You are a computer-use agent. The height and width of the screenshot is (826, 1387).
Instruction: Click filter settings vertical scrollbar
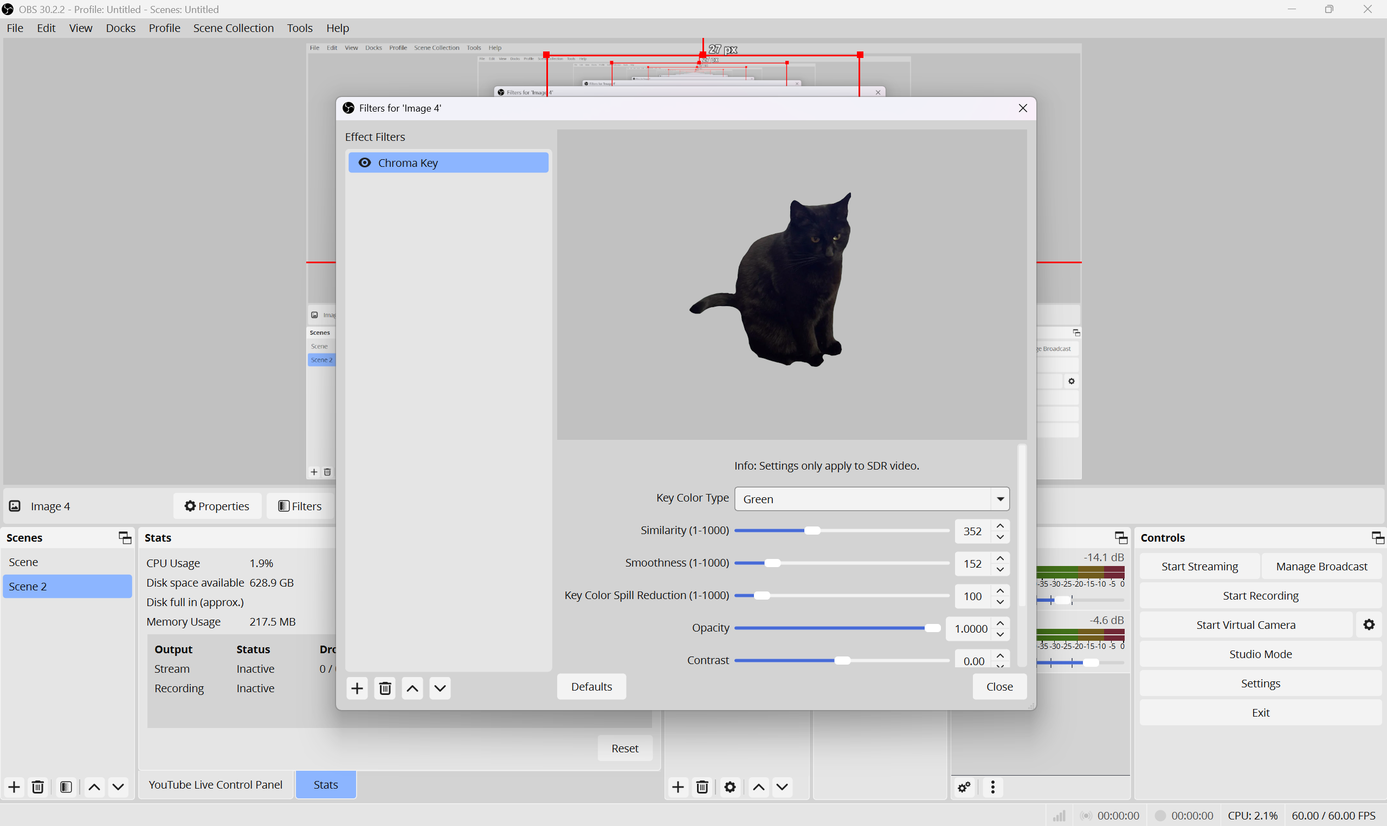click(1021, 526)
